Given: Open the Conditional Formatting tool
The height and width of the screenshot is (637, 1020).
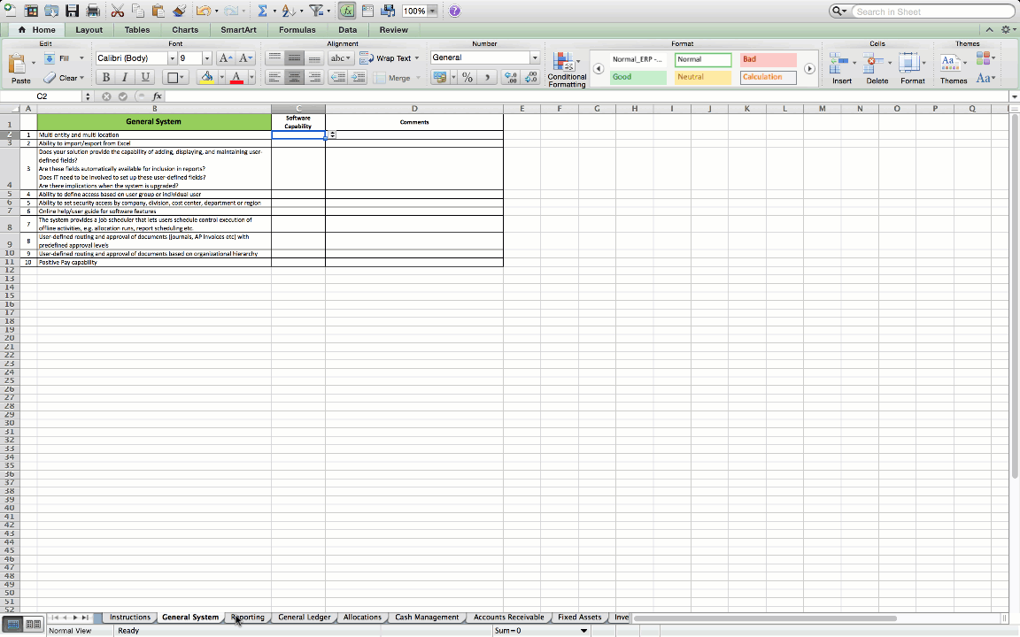Looking at the screenshot, I should click(566, 69).
